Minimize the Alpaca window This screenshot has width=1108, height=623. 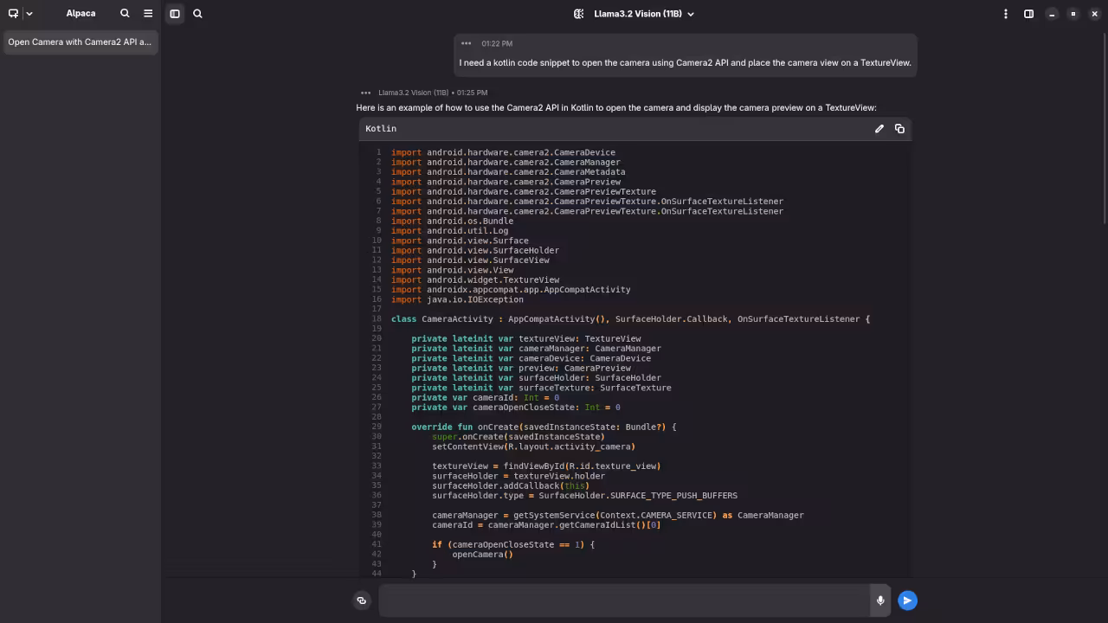click(1052, 14)
